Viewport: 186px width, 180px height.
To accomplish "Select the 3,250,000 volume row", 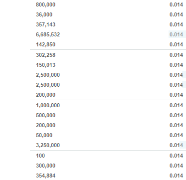I will [x=108, y=145].
